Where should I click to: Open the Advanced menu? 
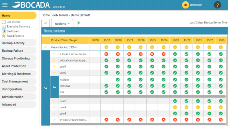[18, 105]
